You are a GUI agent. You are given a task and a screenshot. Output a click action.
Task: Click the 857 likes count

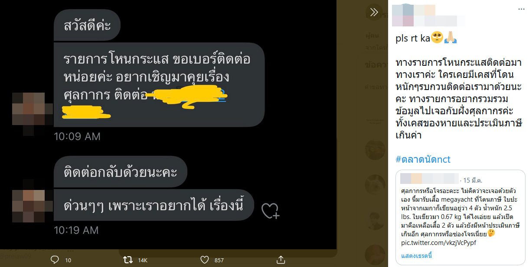click(x=219, y=260)
